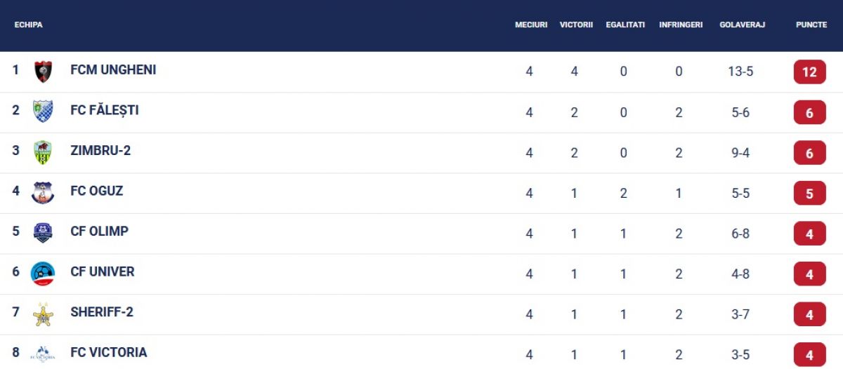The image size is (843, 369).
Task: Select the FC Victoria club logo
Action: [x=44, y=354]
